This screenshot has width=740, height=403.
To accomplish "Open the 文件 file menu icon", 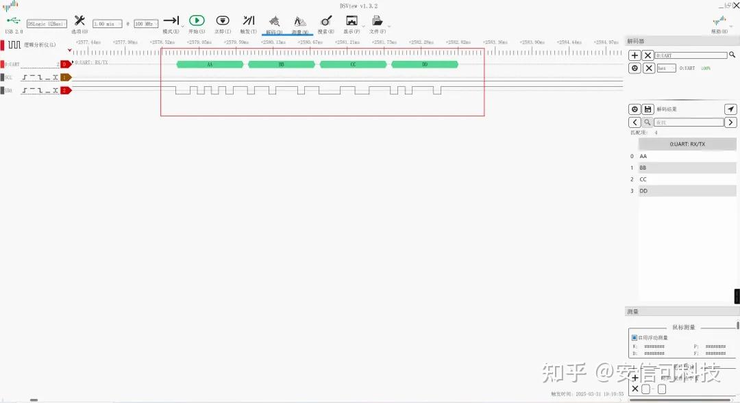I will pos(377,21).
